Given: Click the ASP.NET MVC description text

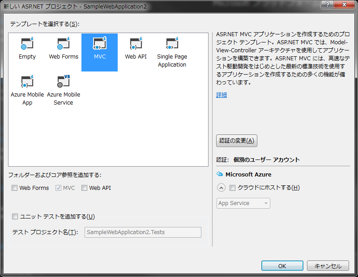Looking at the screenshot, I should click(283, 59).
